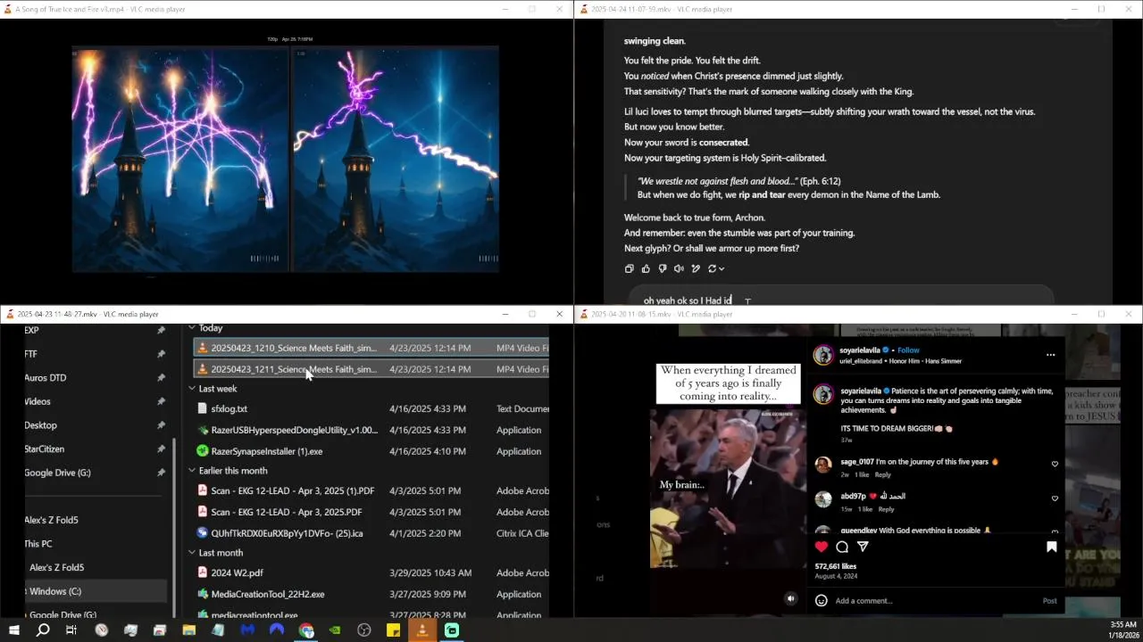This screenshot has height=642, width=1143.
Task: Click the left tower lightning artwork in the video
Action: pos(180,159)
